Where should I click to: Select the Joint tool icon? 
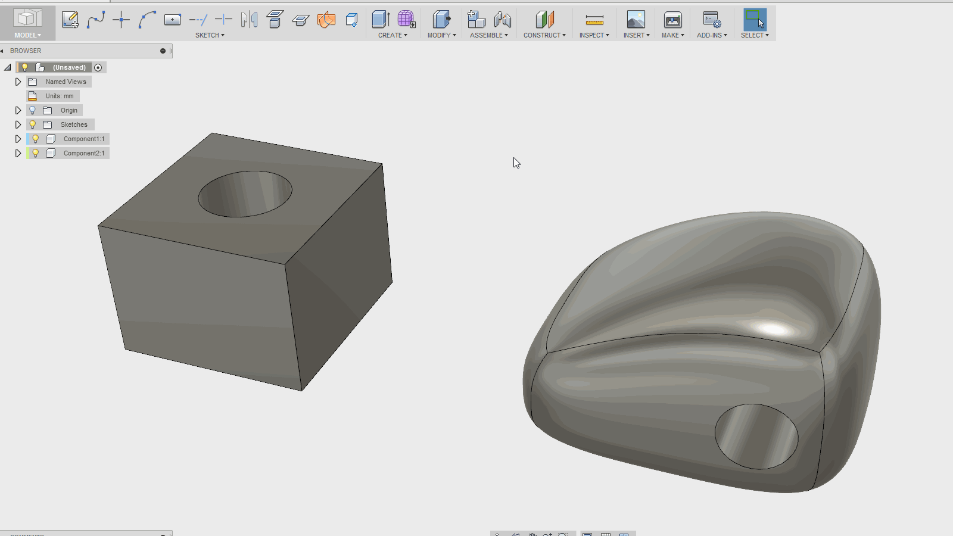click(502, 20)
